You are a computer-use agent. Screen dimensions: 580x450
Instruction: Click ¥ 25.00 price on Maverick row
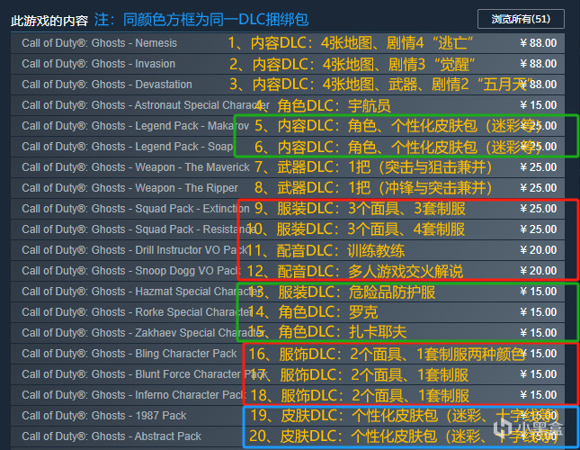[539, 167]
